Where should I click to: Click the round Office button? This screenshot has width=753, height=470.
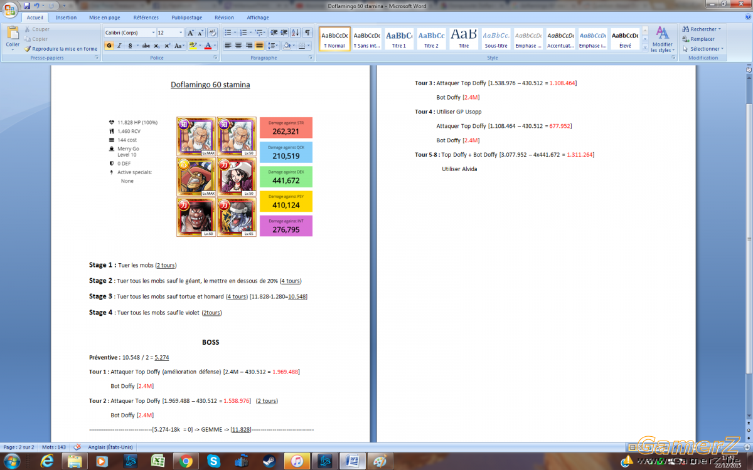pyautogui.click(x=11, y=10)
